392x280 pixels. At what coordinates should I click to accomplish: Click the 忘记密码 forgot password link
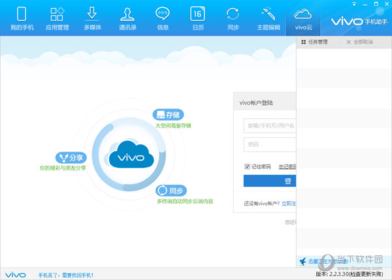[x=287, y=167]
